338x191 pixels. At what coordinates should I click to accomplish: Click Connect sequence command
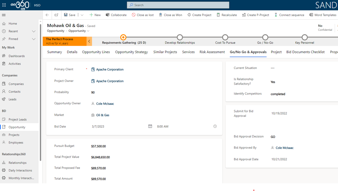289,15
